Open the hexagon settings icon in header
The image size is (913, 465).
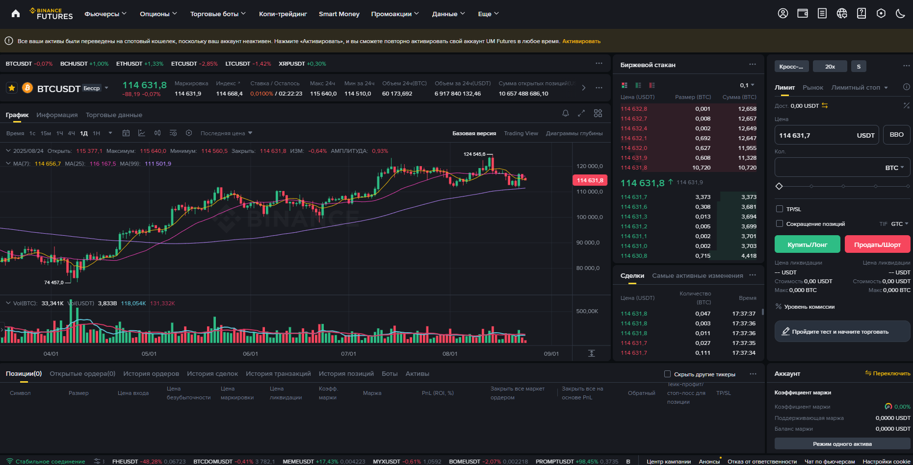[881, 14]
